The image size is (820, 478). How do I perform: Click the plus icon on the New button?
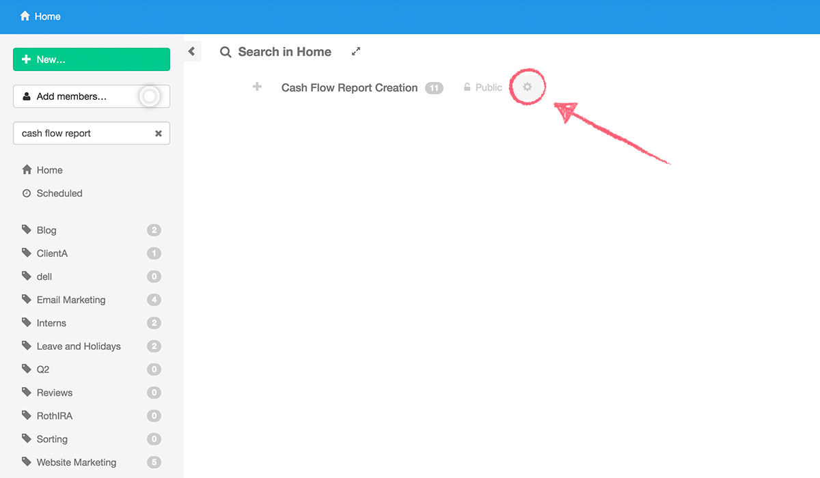[27, 59]
